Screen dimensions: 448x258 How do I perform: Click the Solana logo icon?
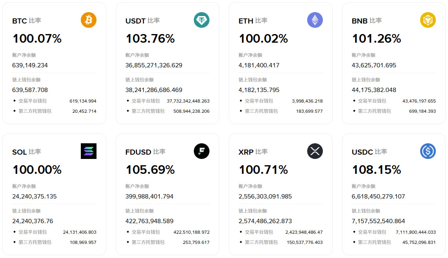(x=89, y=151)
